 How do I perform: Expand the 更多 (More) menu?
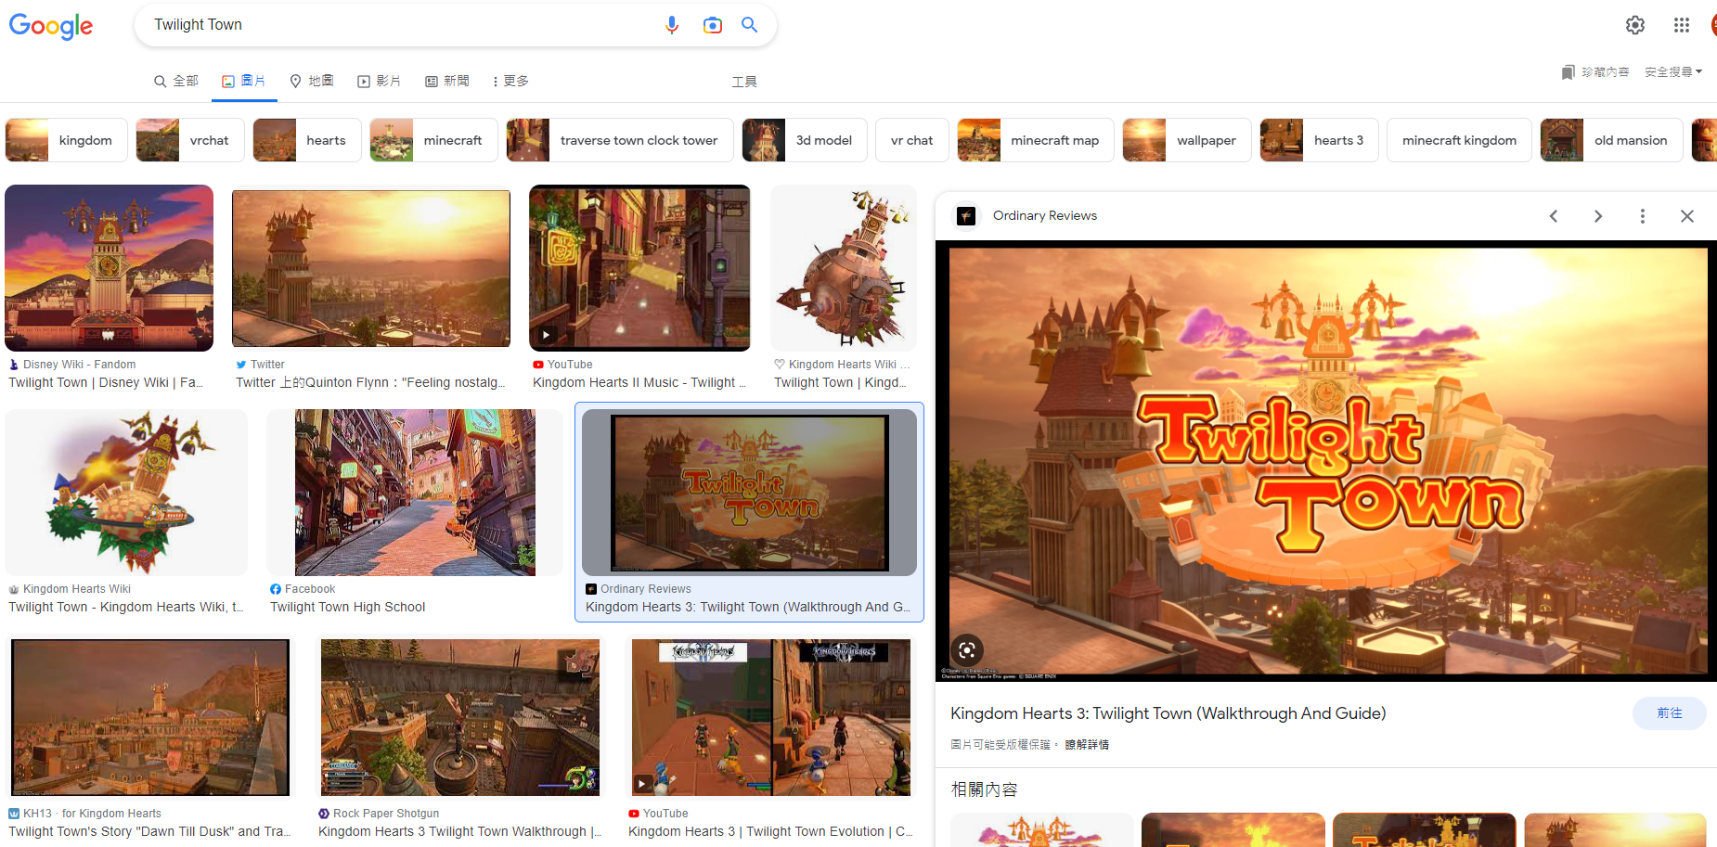pos(511,82)
